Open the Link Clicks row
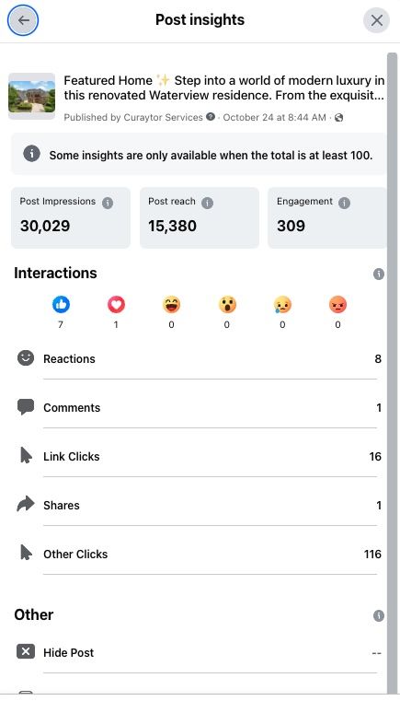Image resolution: width=400 pixels, height=701 pixels. (200, 457)
